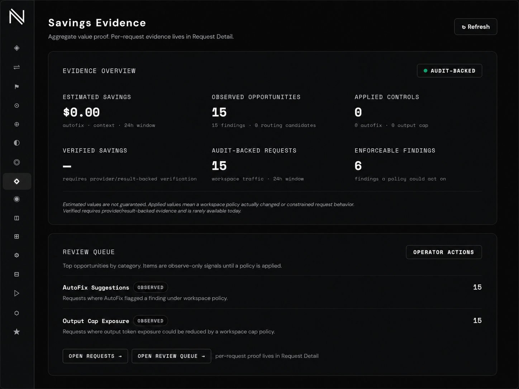Click '0 autofix · 0 output cap' caption
The height and width of the screenshot is (389, 519).
(391, 125)
